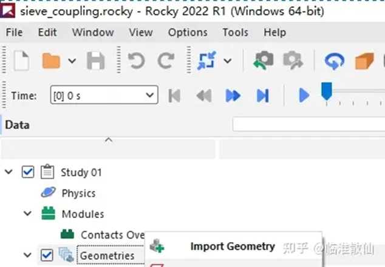385x267 pixels.
Task: Click the orange 3D box icon
Action: (x=364, y=61)
